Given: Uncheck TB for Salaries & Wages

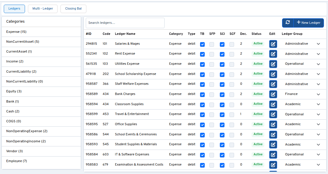Looking at the screenshot, I should (x=202, y=44).
